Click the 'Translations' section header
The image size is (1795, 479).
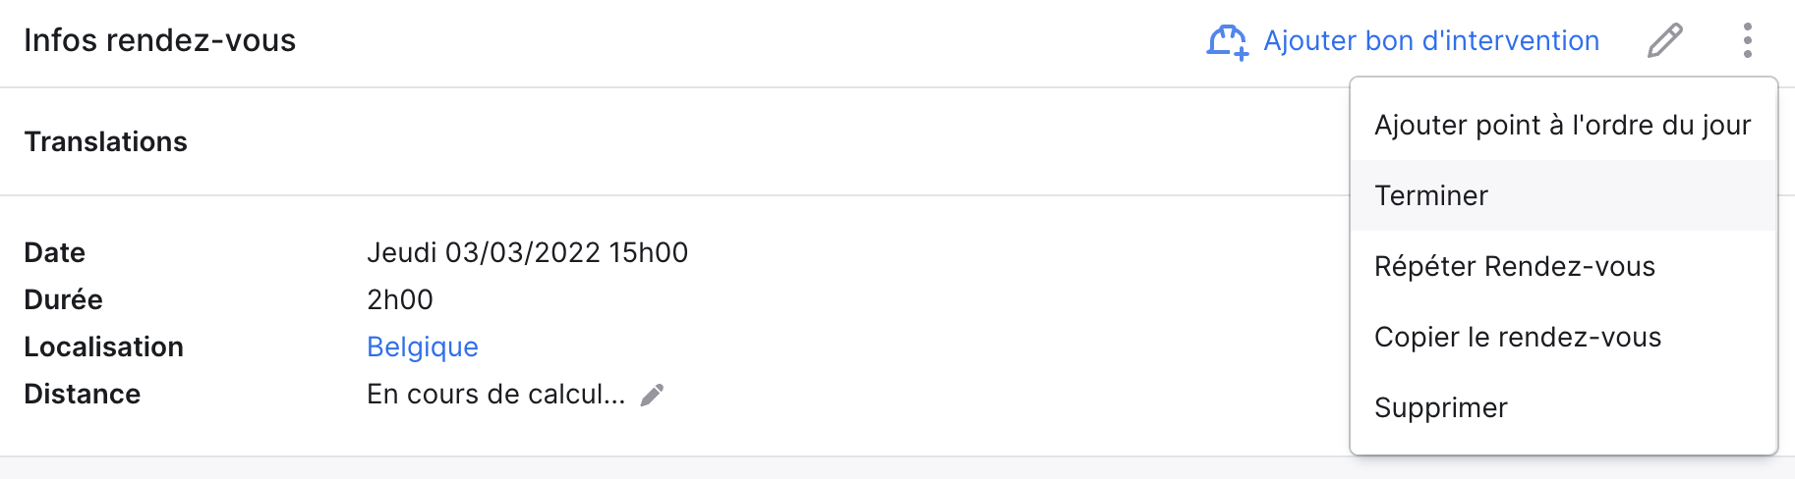point(106,141)
